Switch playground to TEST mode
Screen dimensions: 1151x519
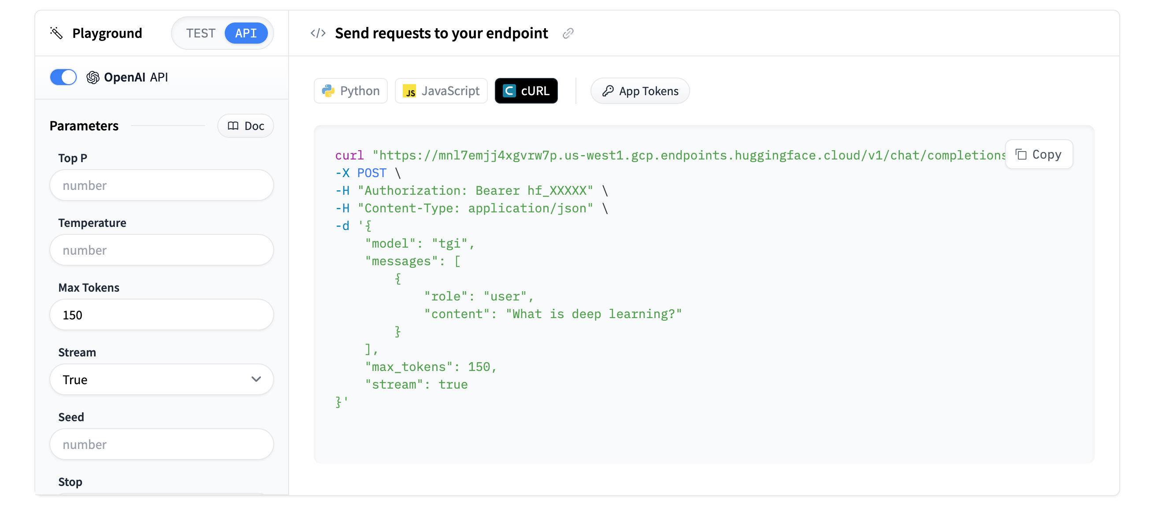pyautogui.click(x=200, y=33)
